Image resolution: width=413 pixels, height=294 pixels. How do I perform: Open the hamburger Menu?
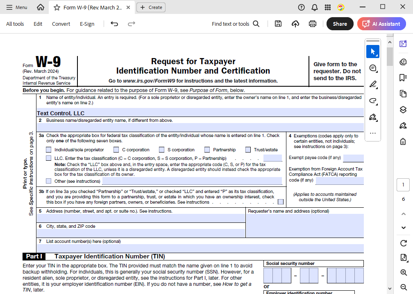coord(16,7)
